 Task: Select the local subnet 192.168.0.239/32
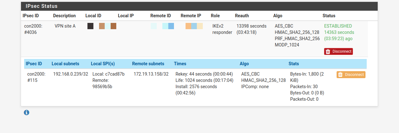[71, 74]
